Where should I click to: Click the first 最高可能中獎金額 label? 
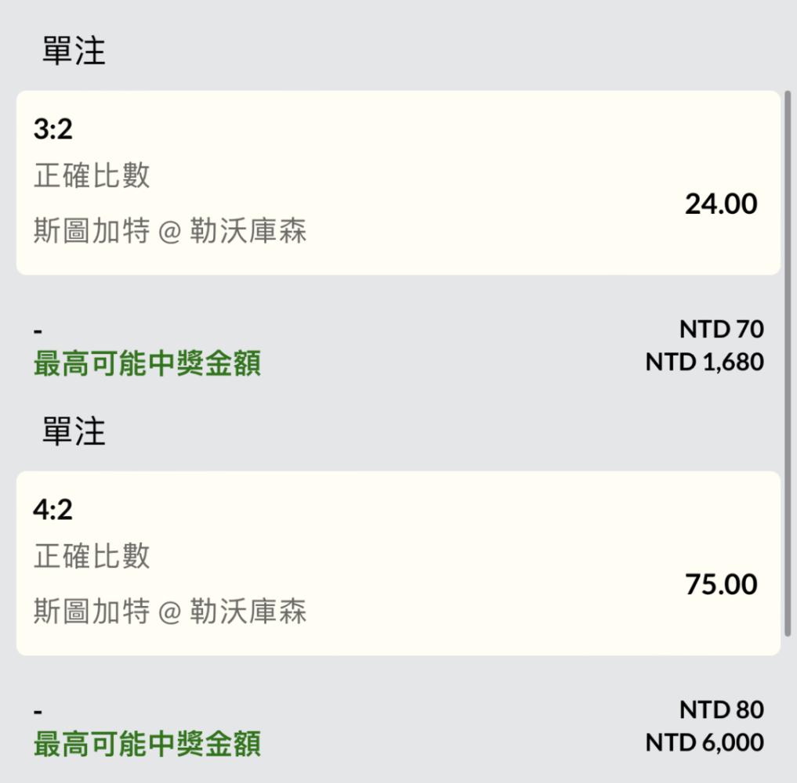point(147,363)
